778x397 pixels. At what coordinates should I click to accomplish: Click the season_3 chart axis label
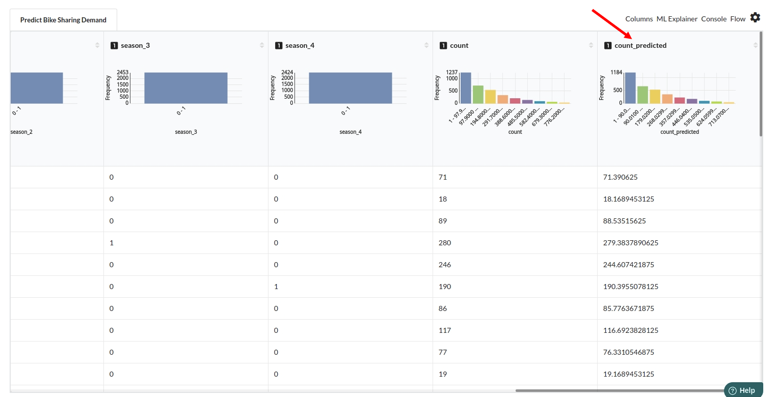186,132
